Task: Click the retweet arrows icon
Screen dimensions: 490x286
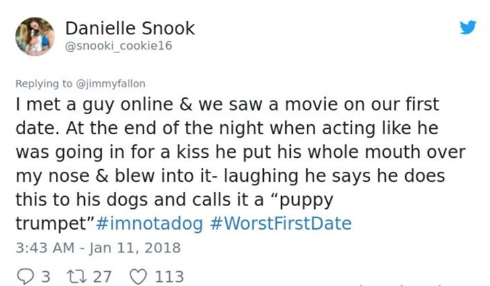Action: pyautogui.click(x=77, y=277)
